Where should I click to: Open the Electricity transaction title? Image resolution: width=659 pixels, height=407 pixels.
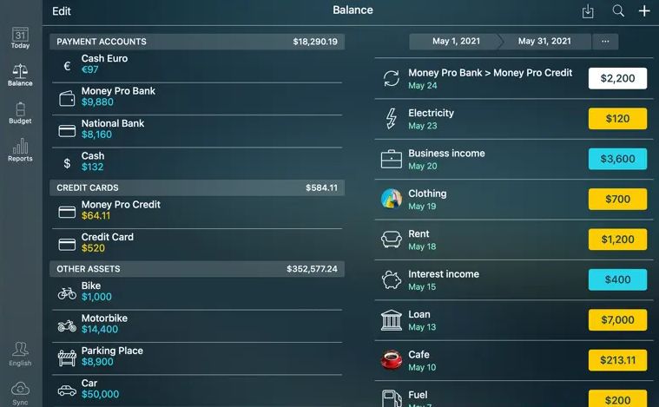click(x=432, y=113)
